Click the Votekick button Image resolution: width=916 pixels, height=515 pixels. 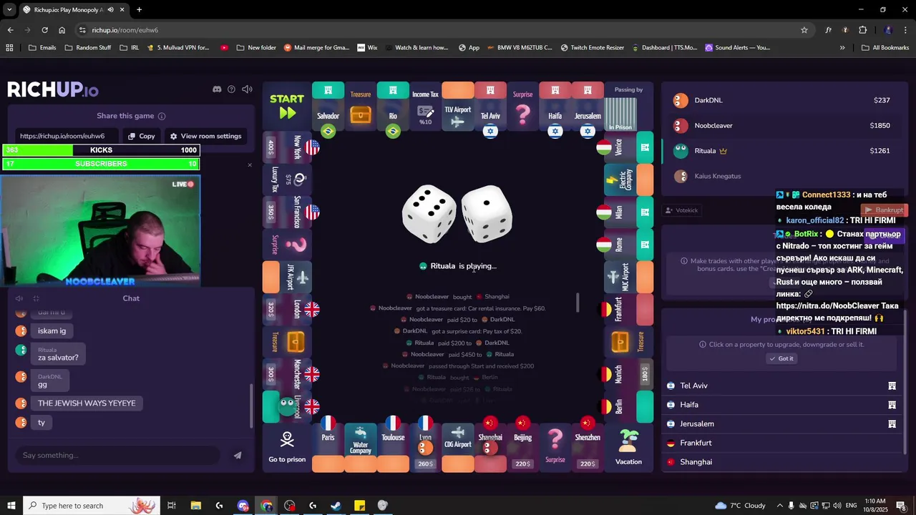coord(681,210)
